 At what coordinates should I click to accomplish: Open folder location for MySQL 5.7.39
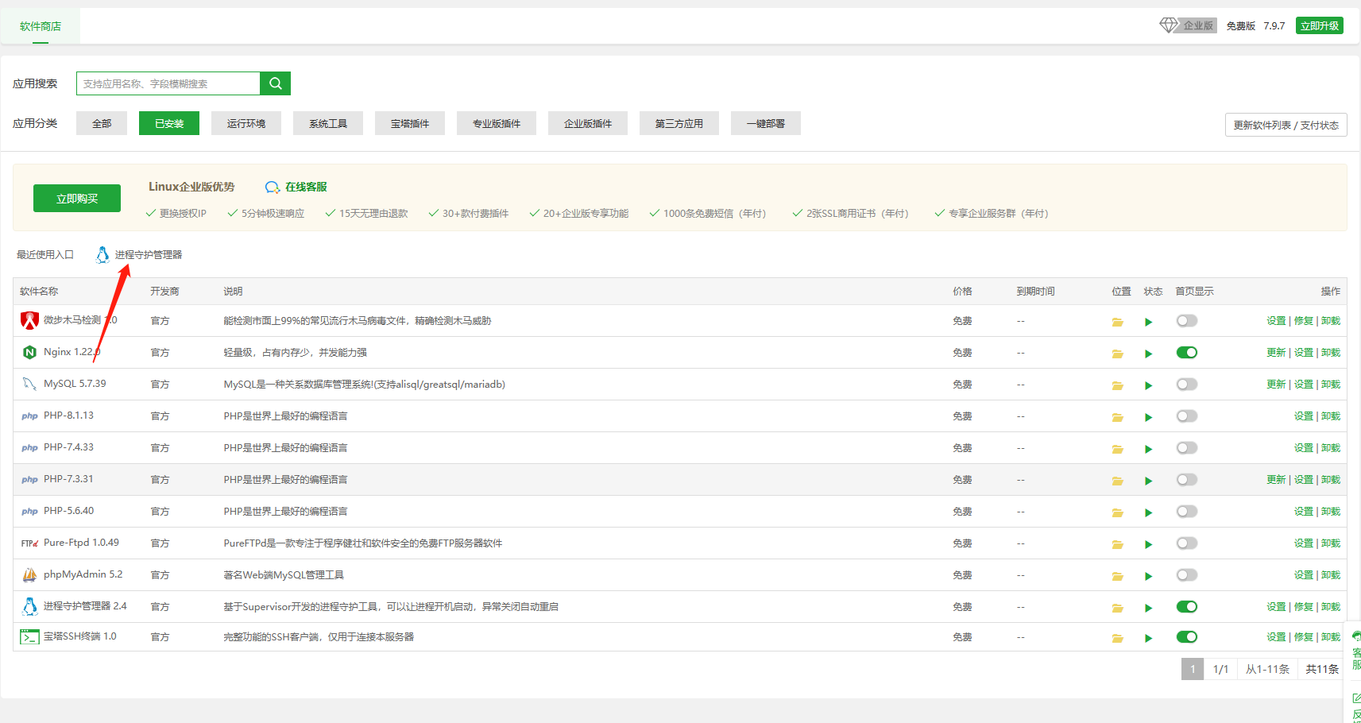point(1118,385)
